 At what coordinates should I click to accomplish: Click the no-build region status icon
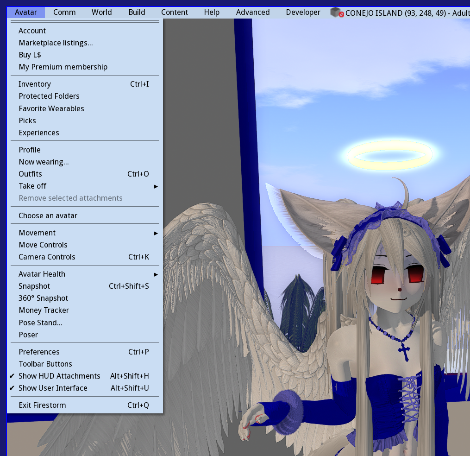coord(337,13)
